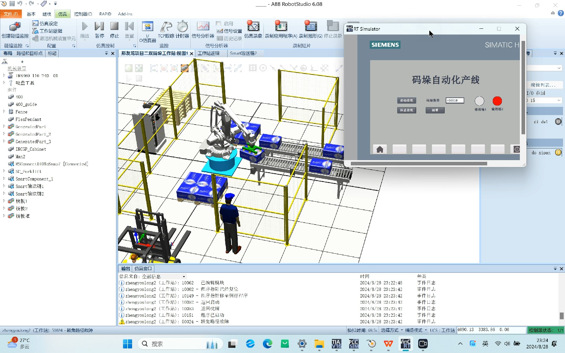The height and width of the screenshot is (353, 565).
Task: Switch to the RAPID ribbon tab
Action: 105,14
